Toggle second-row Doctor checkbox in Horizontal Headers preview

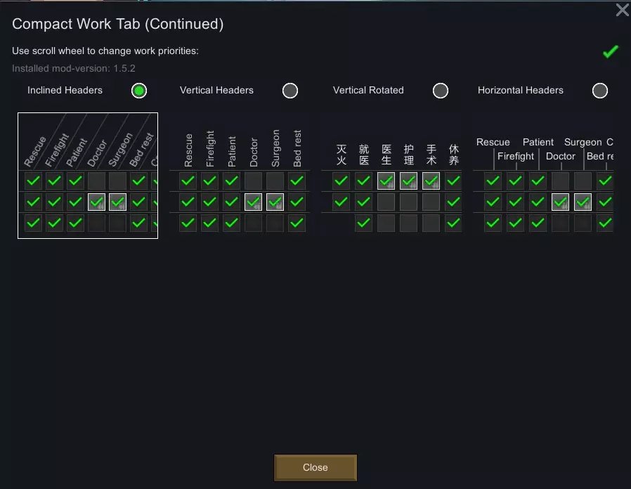point(560,202)
